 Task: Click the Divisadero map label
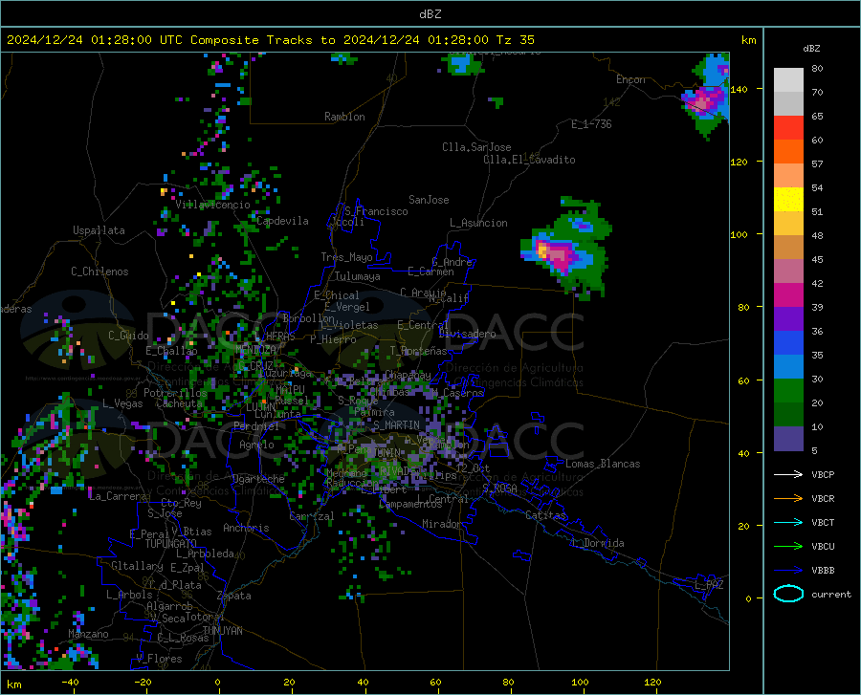click(467, 334)
